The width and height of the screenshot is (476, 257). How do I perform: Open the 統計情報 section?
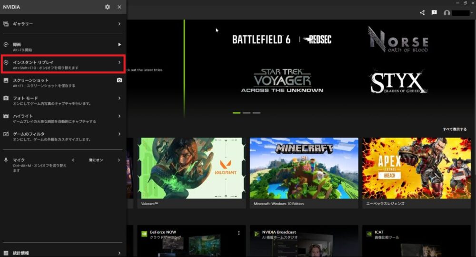coord(63,253)
